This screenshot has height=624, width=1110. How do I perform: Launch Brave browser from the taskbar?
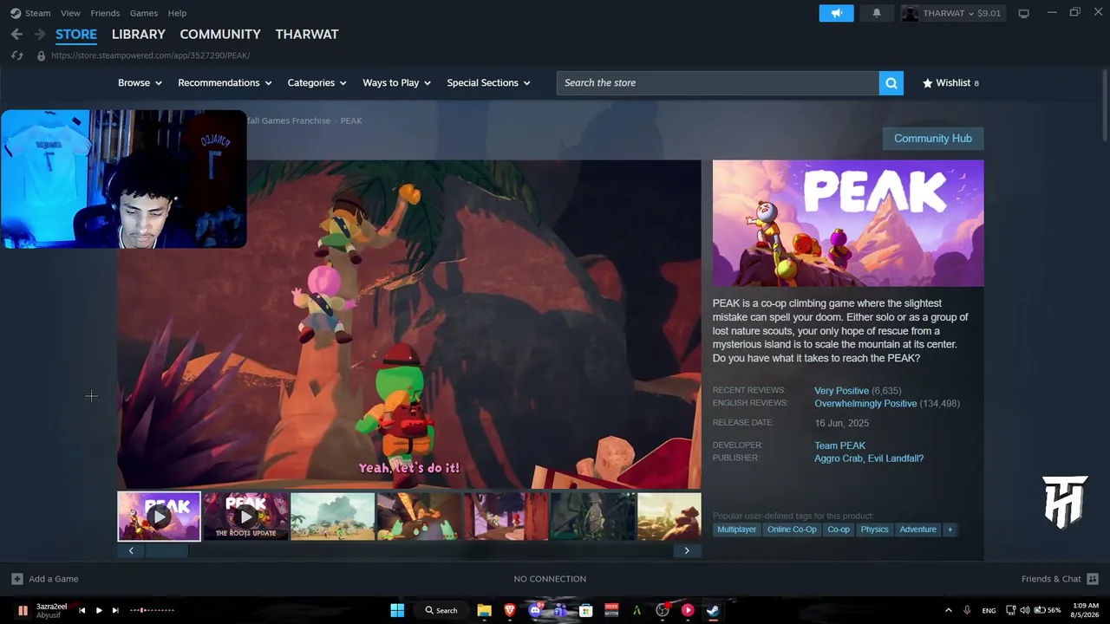(x=510, y=610)
